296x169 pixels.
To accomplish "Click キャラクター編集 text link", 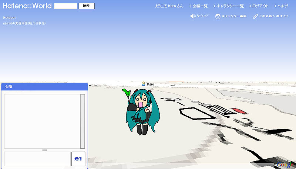I will 234,16.
